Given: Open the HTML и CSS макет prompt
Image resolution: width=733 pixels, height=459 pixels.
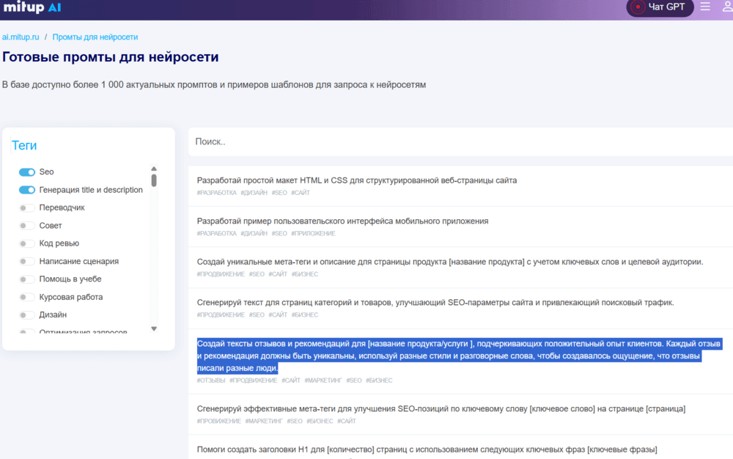Looking at the screenshot, I should pos(357,180).
